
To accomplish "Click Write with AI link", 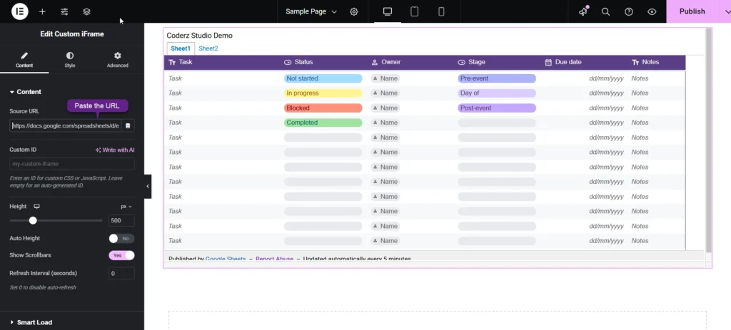I will (x=115, y=150).
